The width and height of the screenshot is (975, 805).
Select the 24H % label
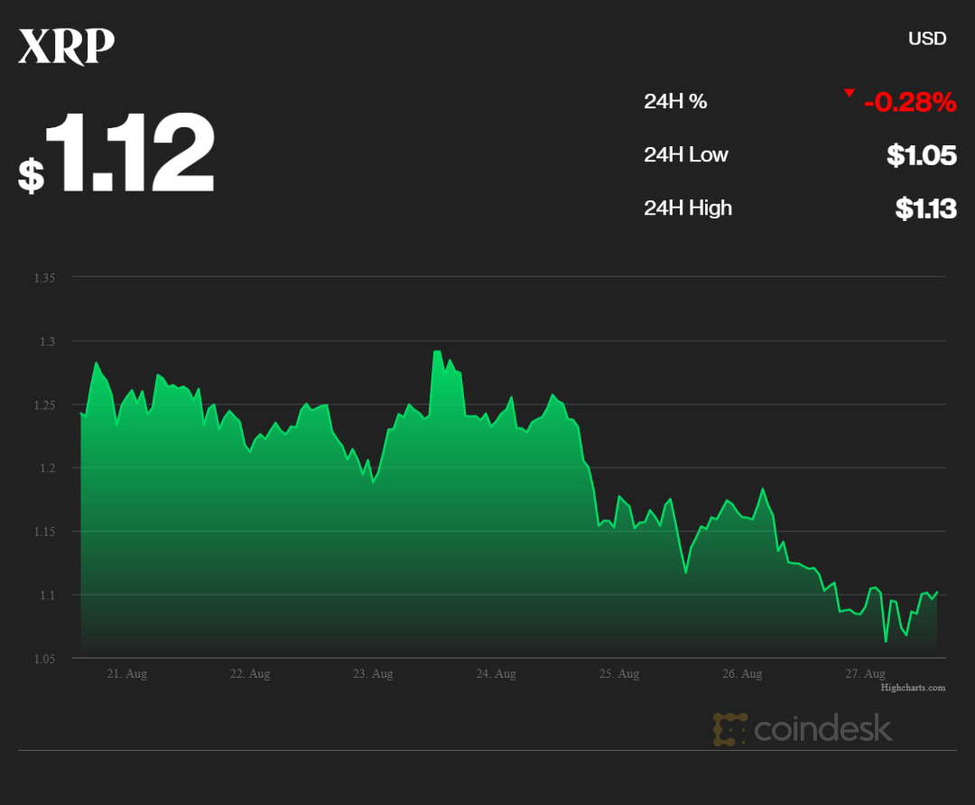675,102
